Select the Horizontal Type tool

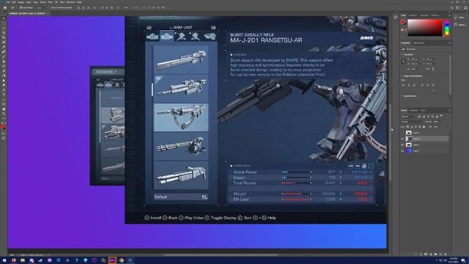pos(3,95)
